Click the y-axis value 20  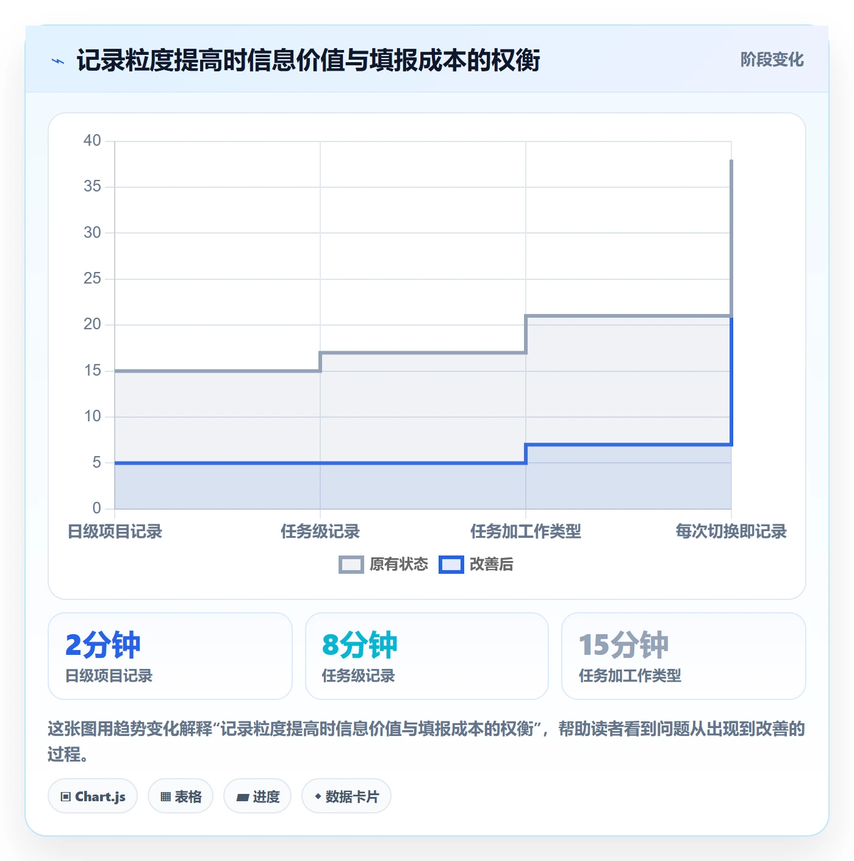(x=92, y=324)
